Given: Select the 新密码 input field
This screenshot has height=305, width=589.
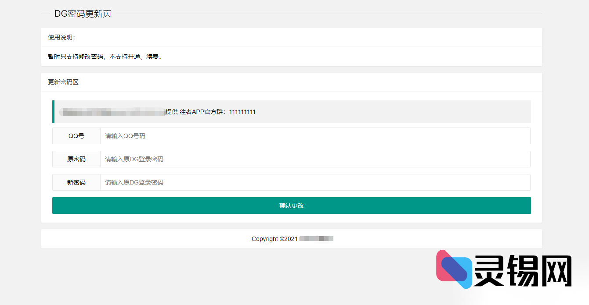Looking at the screenshot, I should tap(315, 182).
